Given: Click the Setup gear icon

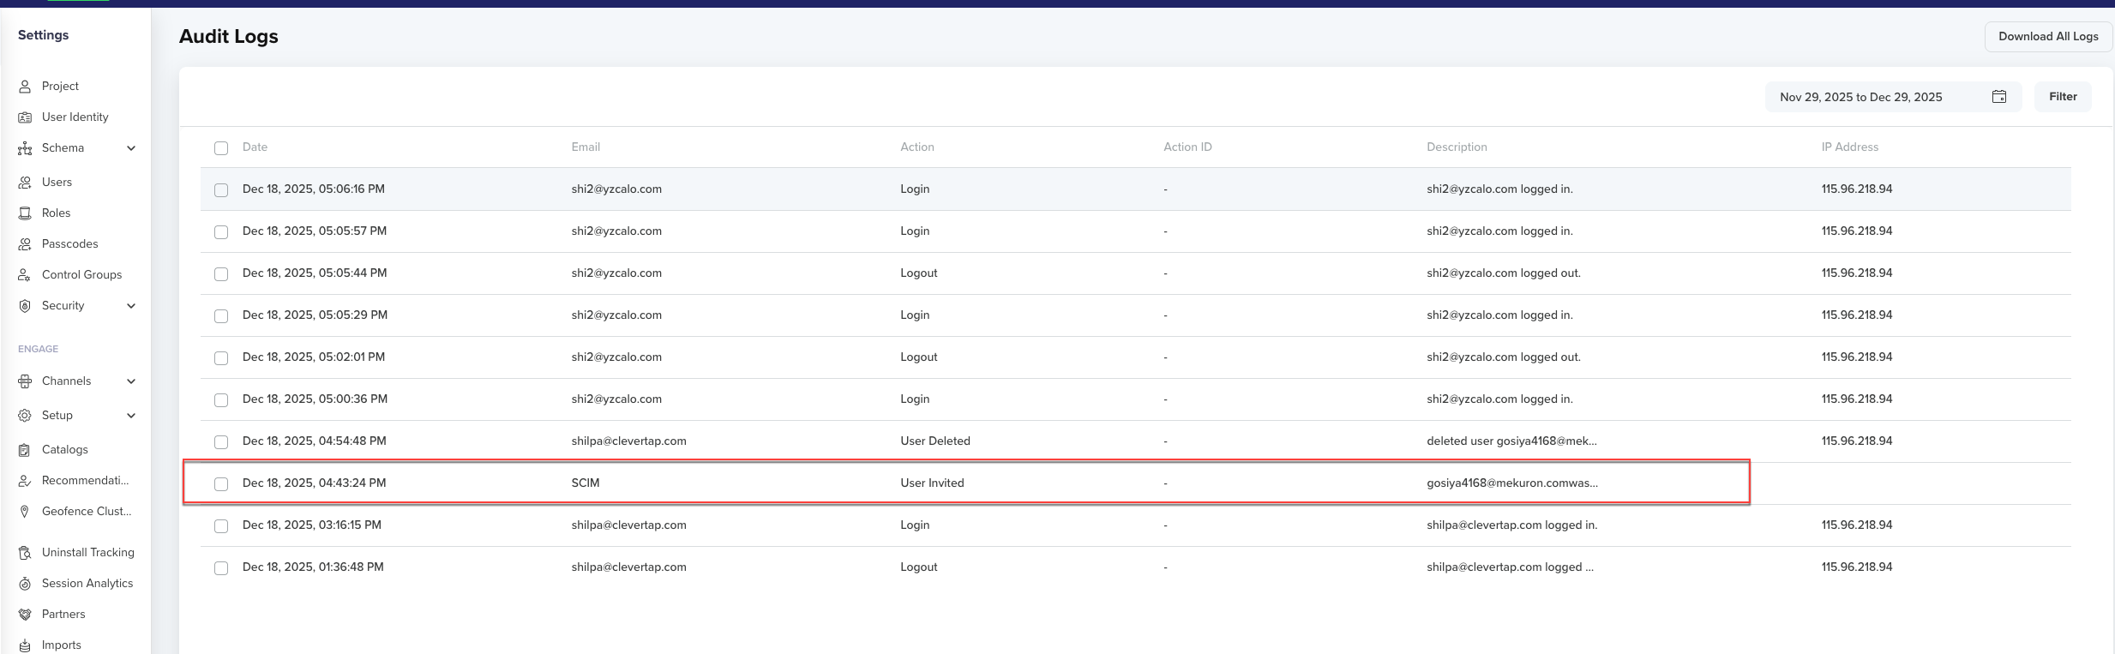Looking at the screenshot, I should coord(25,416).
